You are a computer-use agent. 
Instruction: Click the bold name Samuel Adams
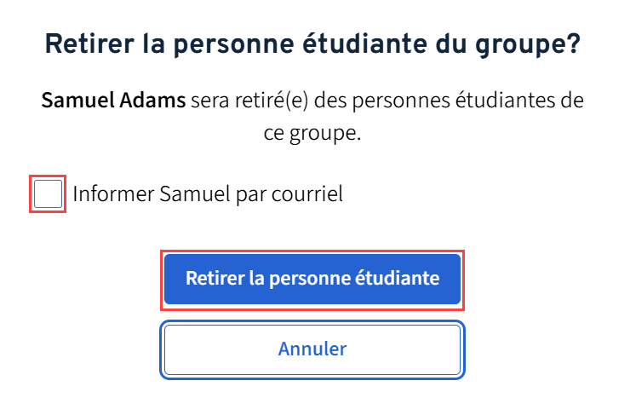[113, 102]
